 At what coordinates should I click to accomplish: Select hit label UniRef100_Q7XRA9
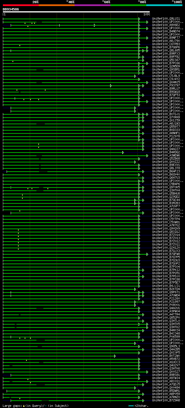[166, 117]
